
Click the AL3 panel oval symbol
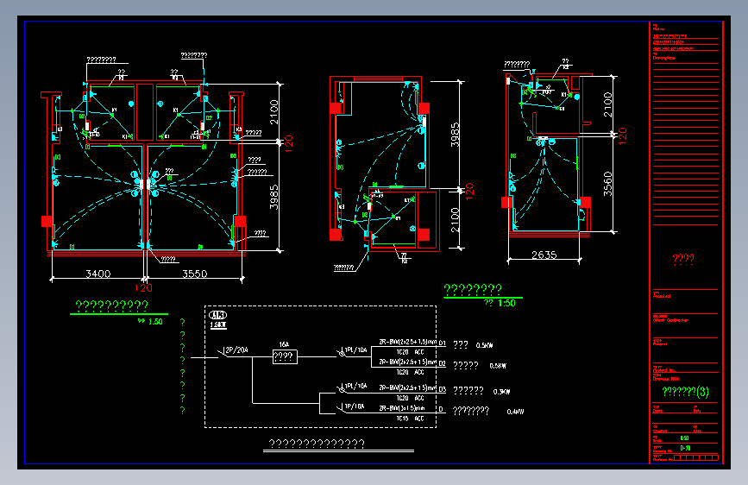coord(218,315)
